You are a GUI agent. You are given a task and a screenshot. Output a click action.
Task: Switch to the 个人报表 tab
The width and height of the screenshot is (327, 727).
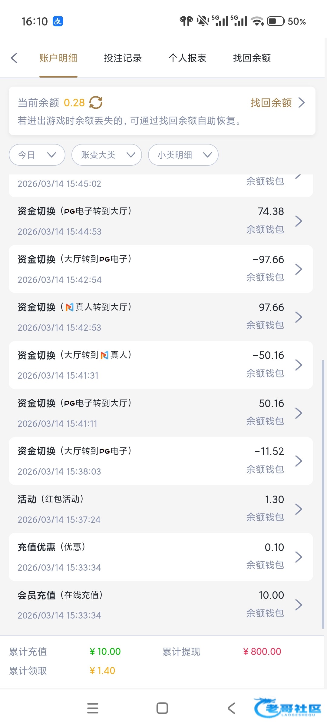(x=187, y=58)
